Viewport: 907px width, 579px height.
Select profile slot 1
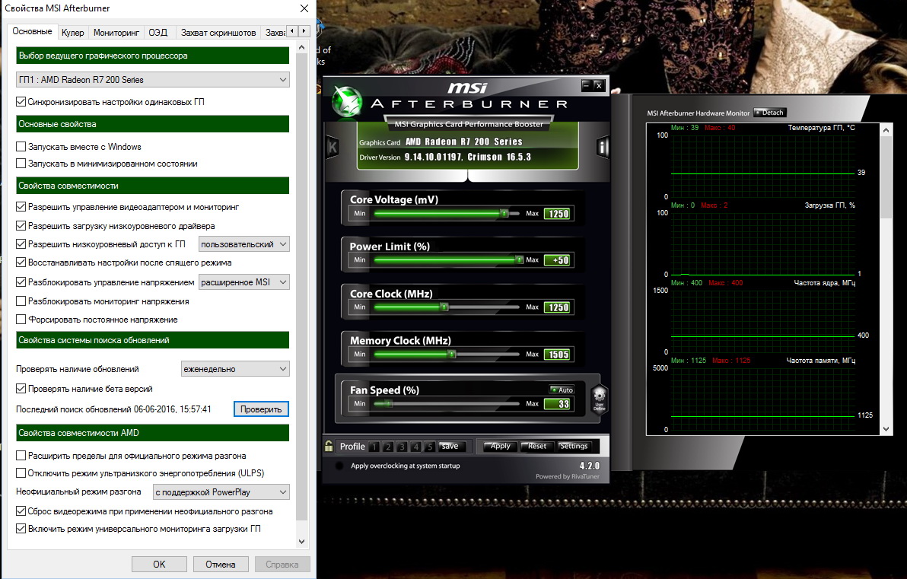click(374, 447)
